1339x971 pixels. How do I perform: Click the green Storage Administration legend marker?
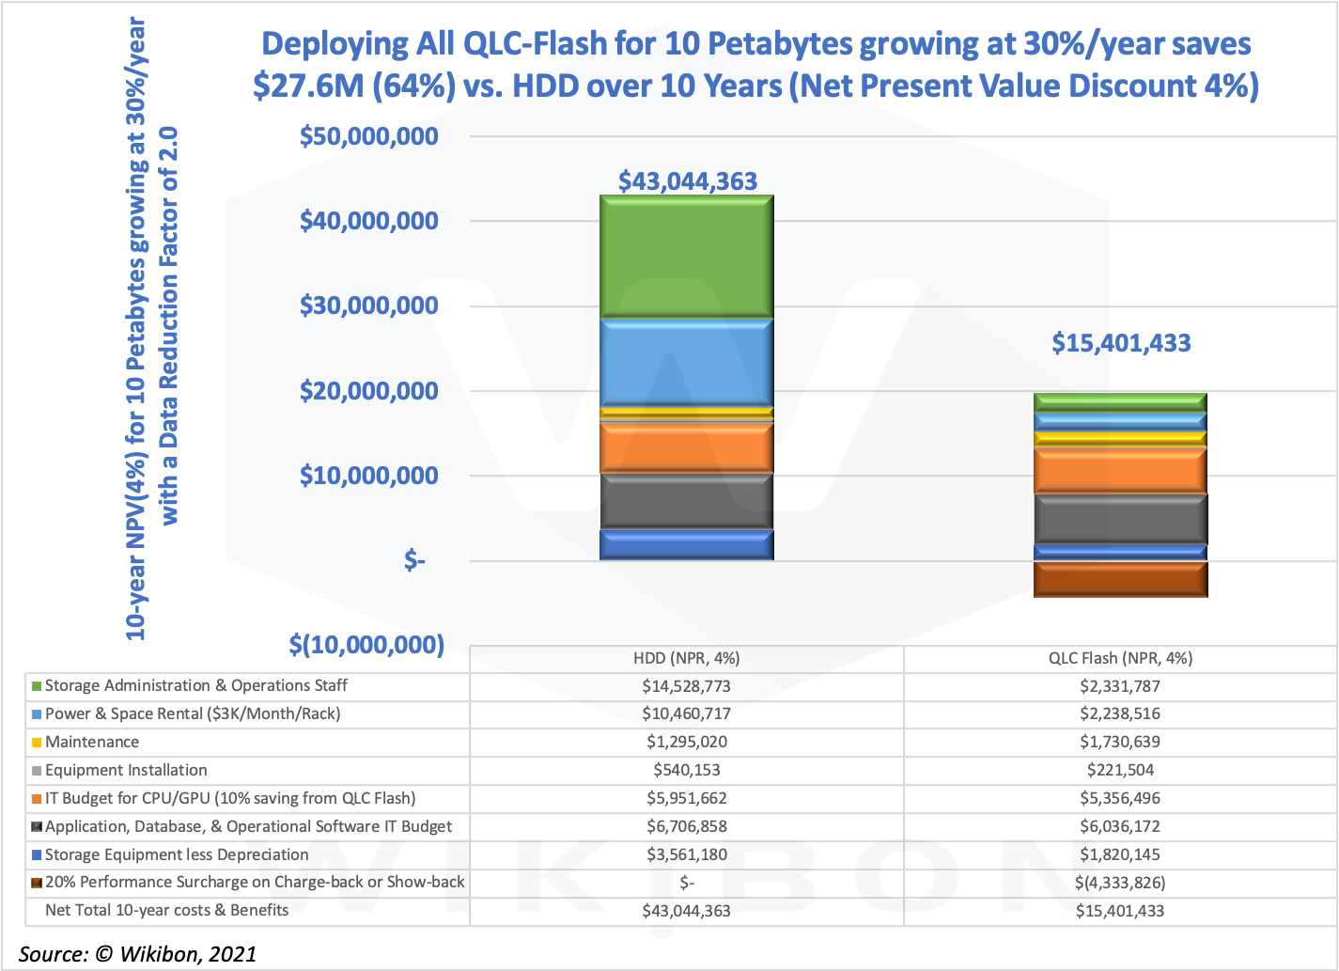click(34, 685)
